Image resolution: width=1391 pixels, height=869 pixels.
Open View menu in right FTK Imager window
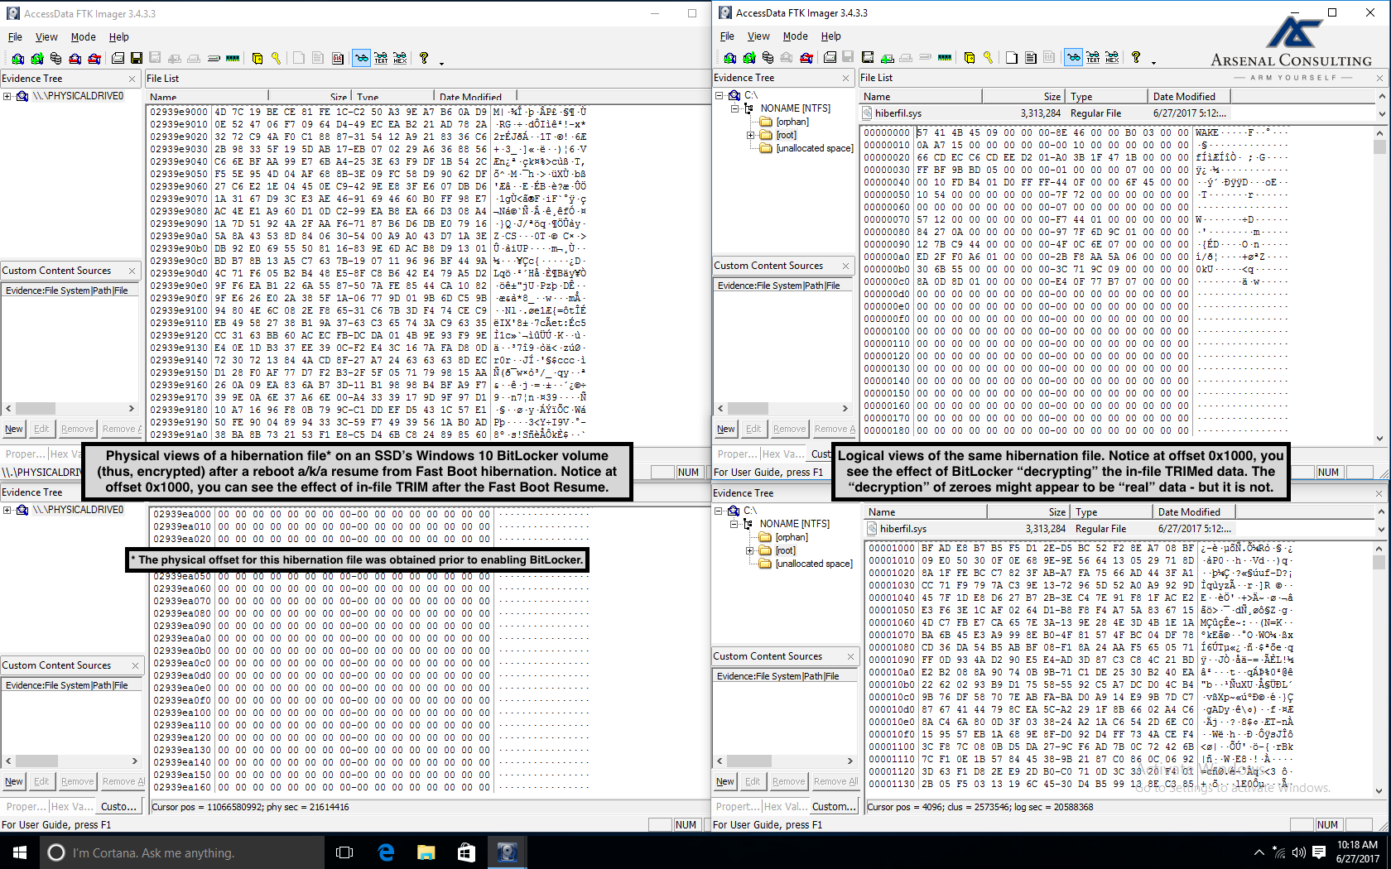[758, 36]
